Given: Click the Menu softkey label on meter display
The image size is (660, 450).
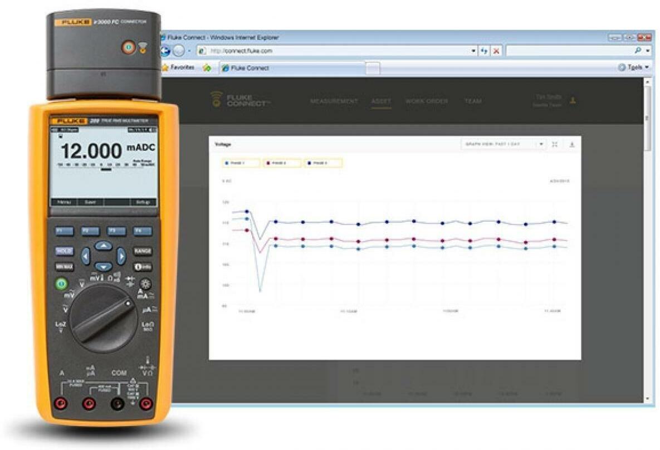Looking at the screenshot, I should (x=64, y=203).
